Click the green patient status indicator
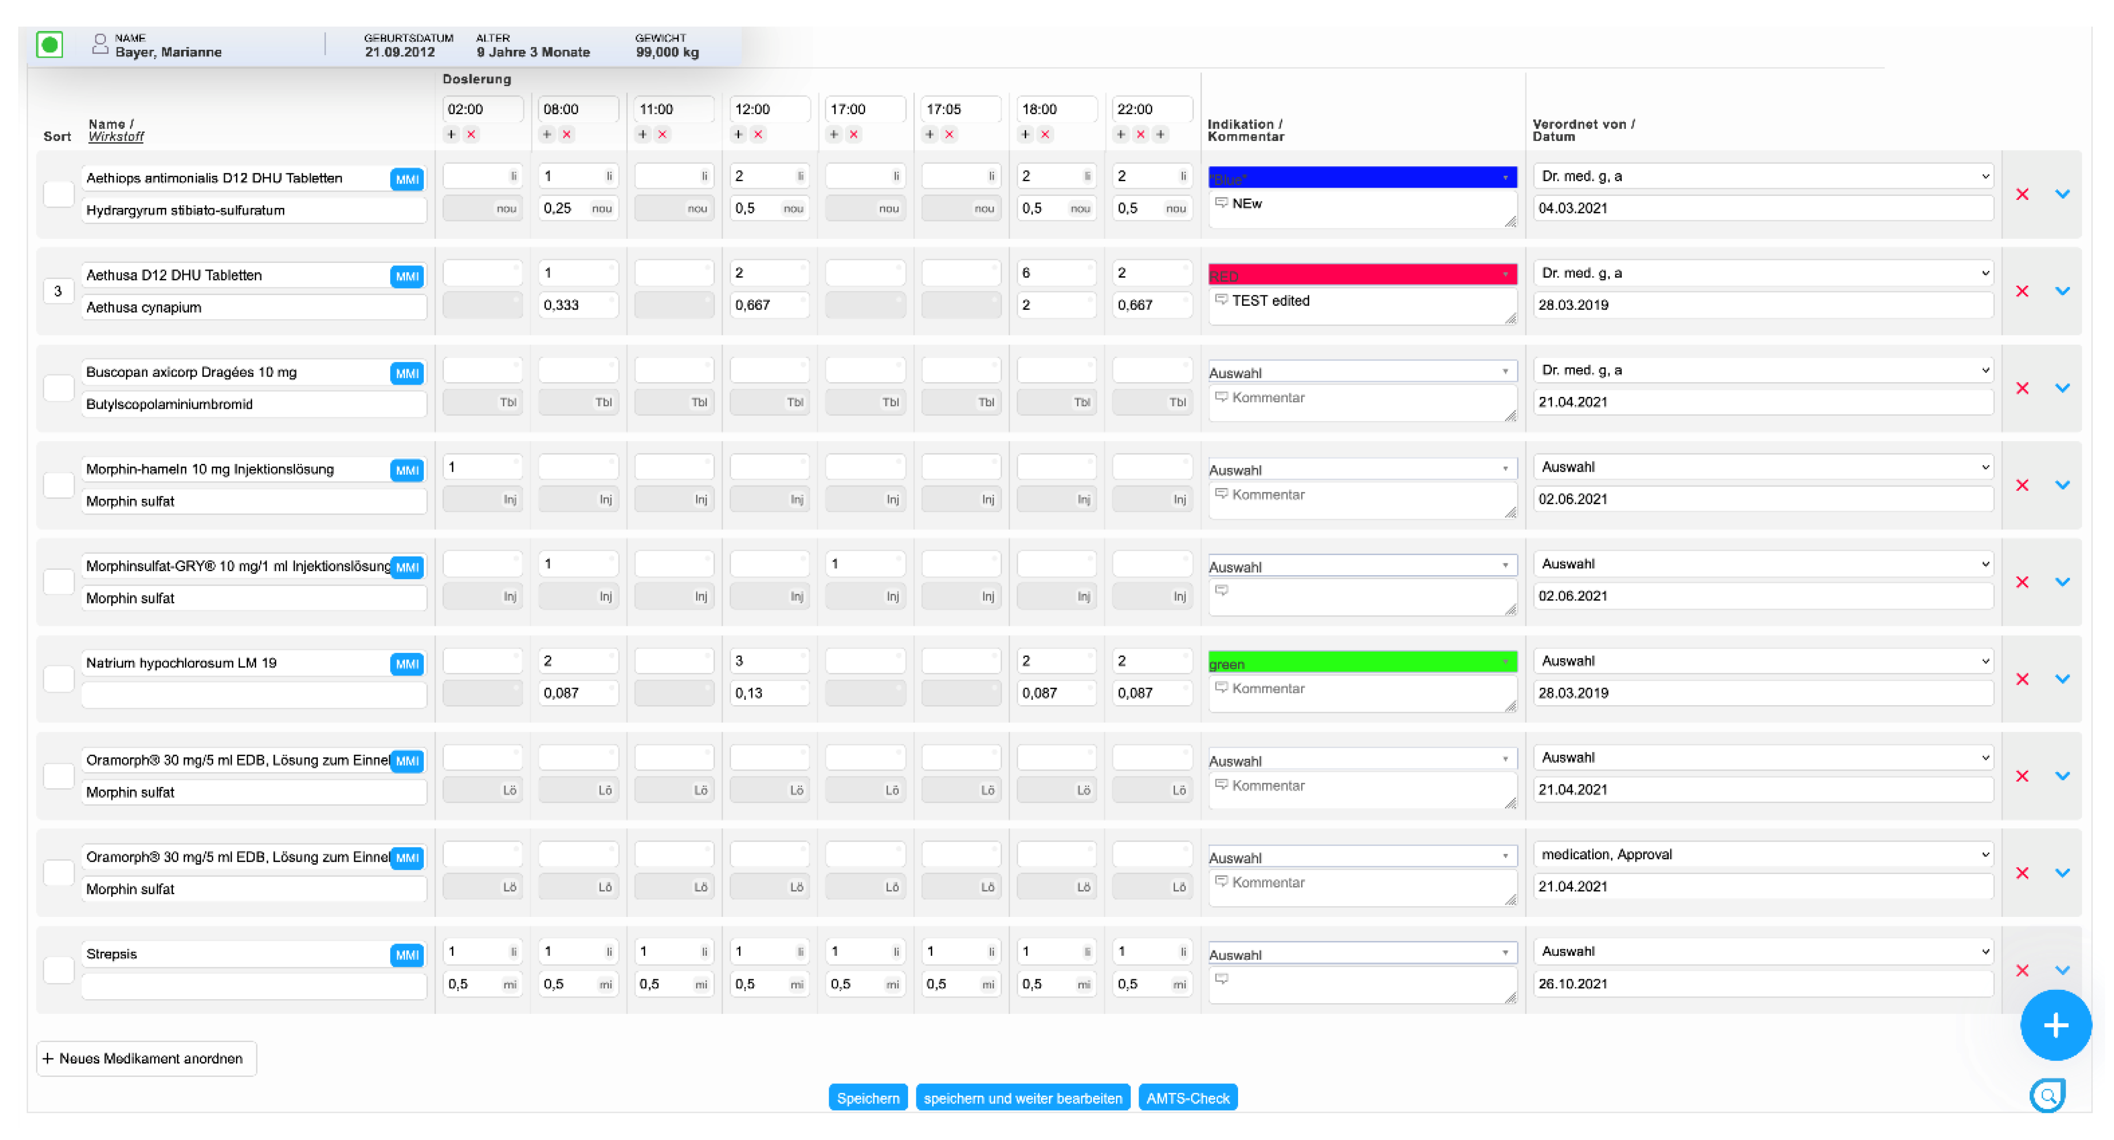 tap(49, 44)
